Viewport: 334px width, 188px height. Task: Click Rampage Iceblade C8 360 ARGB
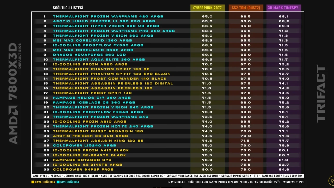pos(94,103)
